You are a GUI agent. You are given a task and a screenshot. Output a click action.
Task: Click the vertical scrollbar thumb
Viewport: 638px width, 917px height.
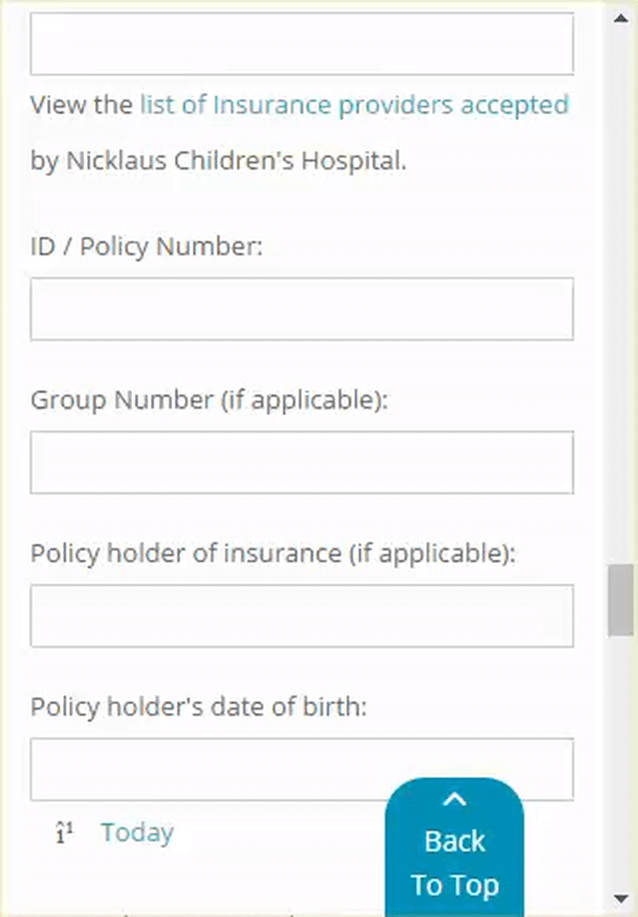point(620,600)
